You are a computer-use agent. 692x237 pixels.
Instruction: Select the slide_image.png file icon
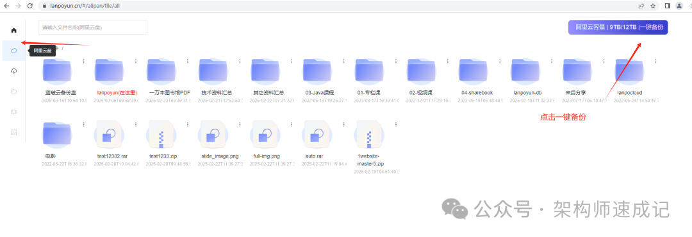213,135
